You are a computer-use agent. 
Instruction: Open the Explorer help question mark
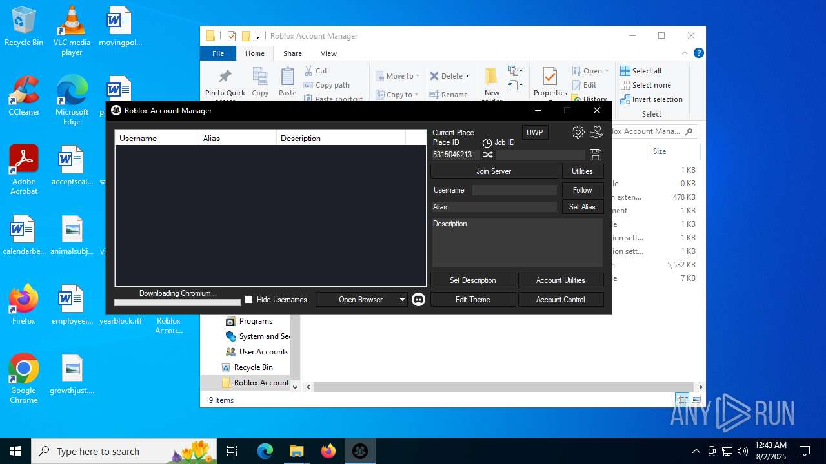point(698,53)
